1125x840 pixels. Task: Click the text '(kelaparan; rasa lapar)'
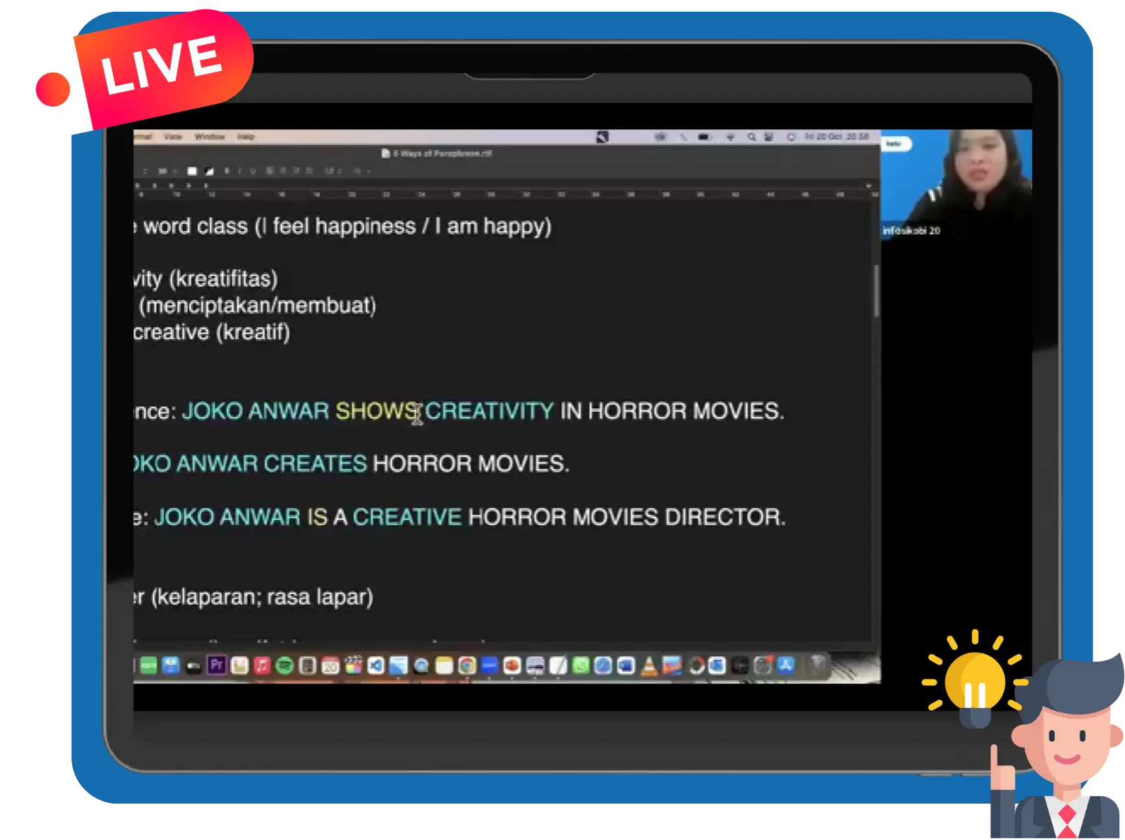[262, 597]
